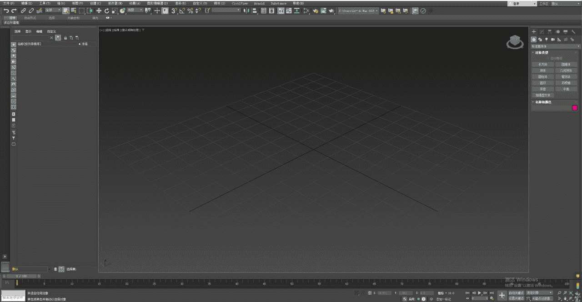Click the Unlink Selection broken-chain icon
Image resolution: width=582 pixels, height=302 pixels.
(31, 10)
